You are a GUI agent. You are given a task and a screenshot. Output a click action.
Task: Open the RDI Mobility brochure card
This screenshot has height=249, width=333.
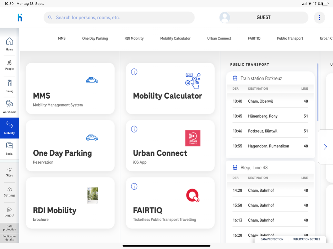click(70, 203)
